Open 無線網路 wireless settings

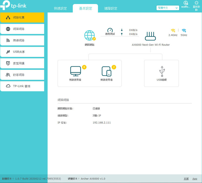pos(22,41)
